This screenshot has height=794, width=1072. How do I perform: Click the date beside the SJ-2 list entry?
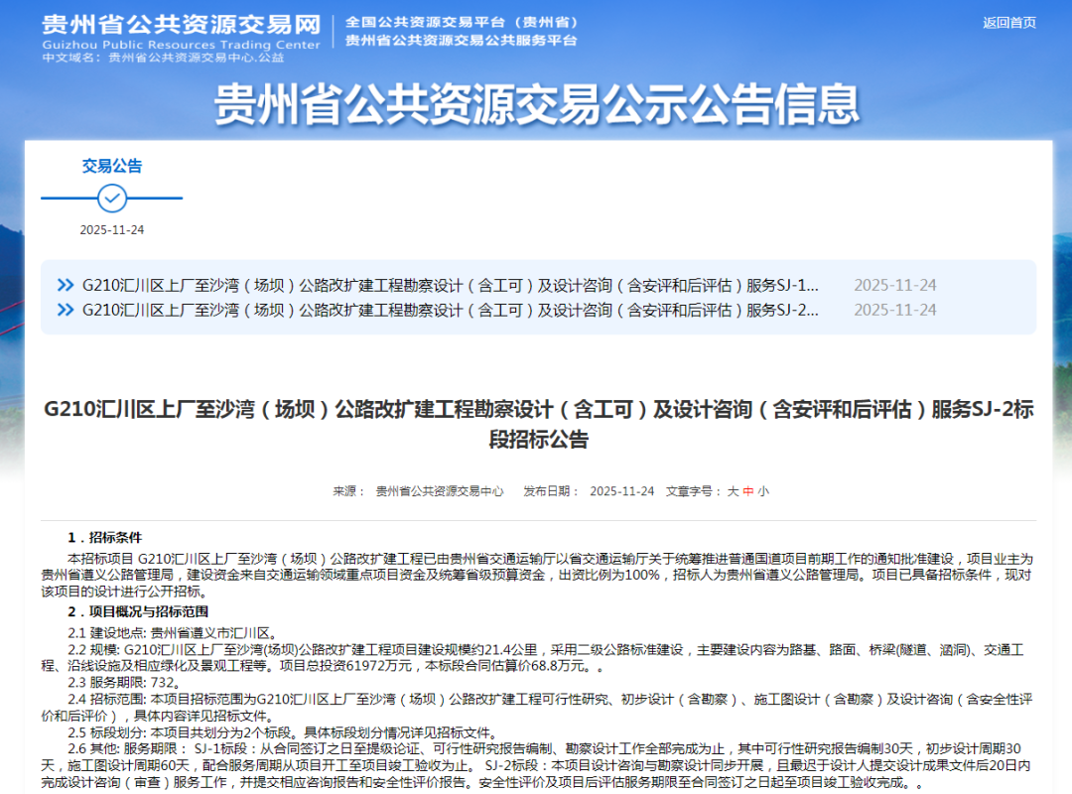[x=894, y=310]
